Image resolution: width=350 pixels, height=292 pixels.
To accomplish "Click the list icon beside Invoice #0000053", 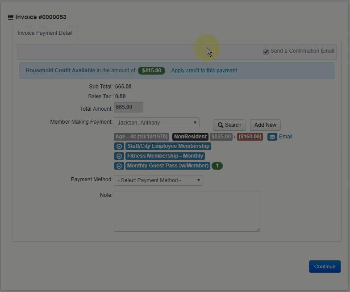I will [x=11, y=17].
